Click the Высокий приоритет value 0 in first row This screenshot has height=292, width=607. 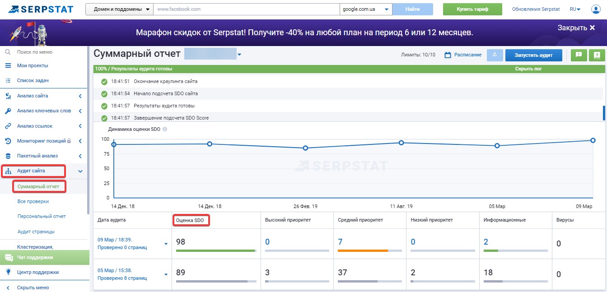pos(267,242)
